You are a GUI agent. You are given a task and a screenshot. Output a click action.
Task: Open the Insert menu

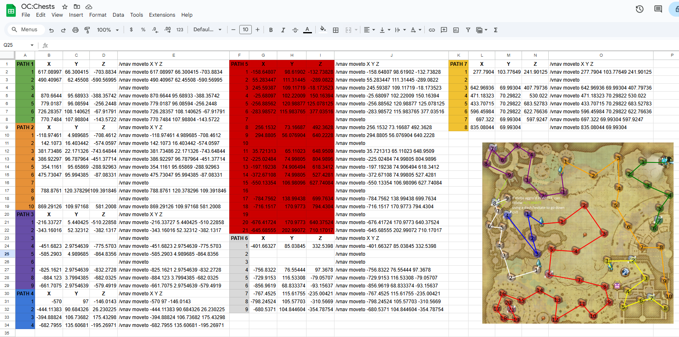point(76,15)
